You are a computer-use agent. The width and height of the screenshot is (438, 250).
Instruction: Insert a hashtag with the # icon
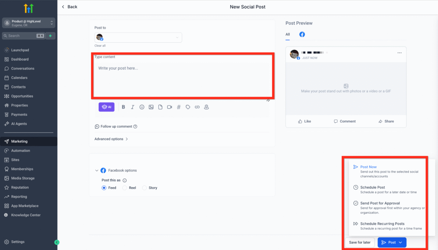pyautogui.click(x=179, y=107)
